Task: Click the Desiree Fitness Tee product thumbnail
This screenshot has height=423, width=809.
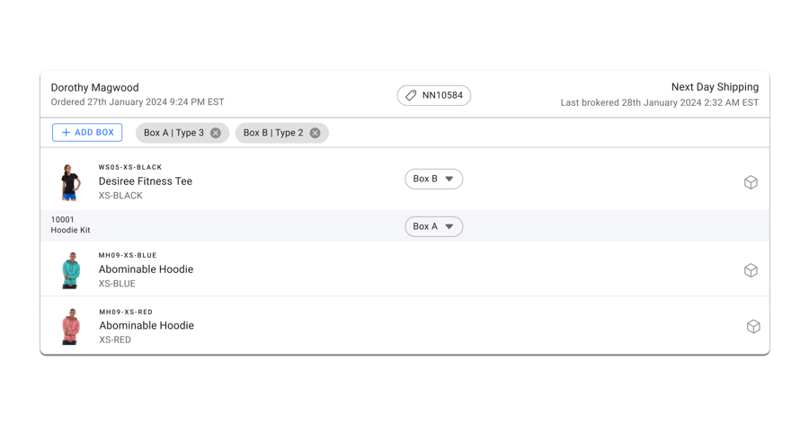Action: pyautogui.click(x=70, y=182)
